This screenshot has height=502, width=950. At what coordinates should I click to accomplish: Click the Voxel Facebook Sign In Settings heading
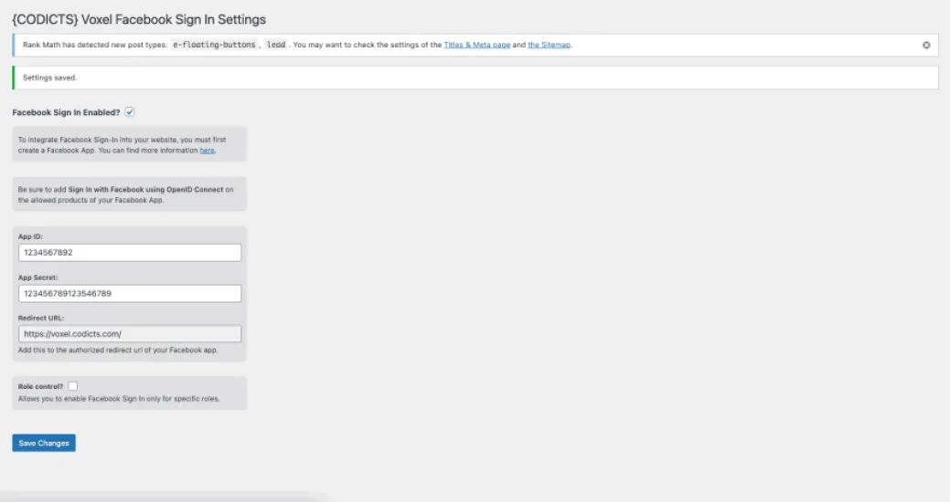click(x=139, y=19)
